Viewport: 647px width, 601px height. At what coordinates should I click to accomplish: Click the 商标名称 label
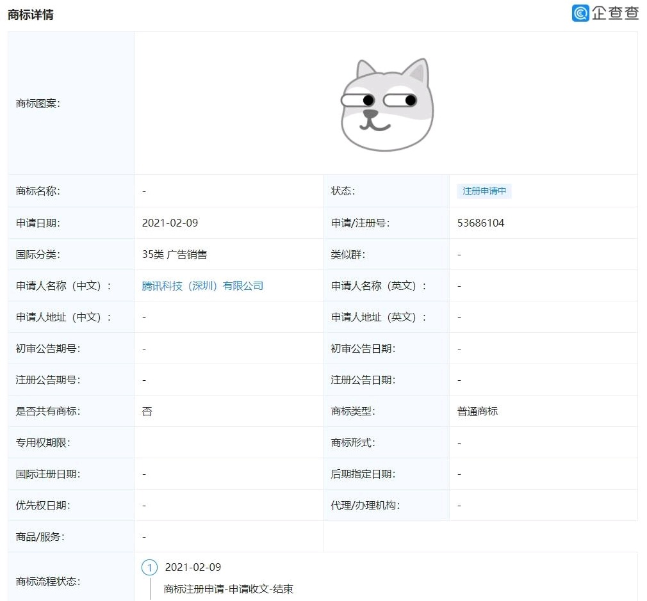38,191
